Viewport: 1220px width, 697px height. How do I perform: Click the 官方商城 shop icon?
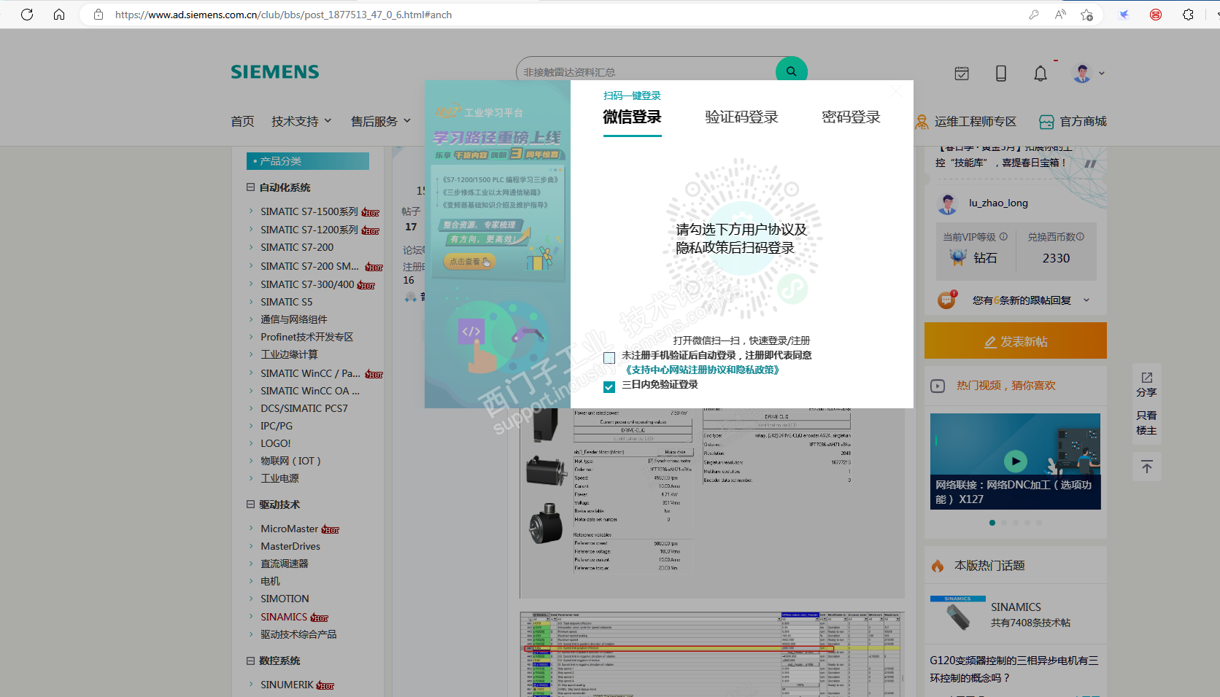click(1046, 122)
